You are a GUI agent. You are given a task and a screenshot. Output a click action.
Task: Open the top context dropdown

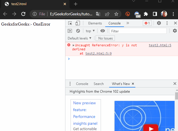90,31
